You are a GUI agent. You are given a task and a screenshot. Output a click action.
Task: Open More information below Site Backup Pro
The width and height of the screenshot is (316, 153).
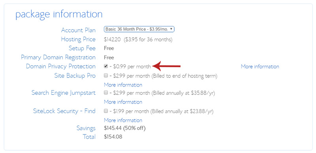[x=123, y=85]
